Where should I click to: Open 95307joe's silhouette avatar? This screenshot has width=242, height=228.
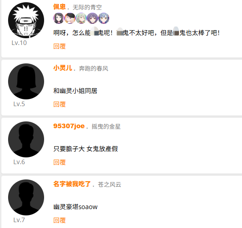coord(26,139)
